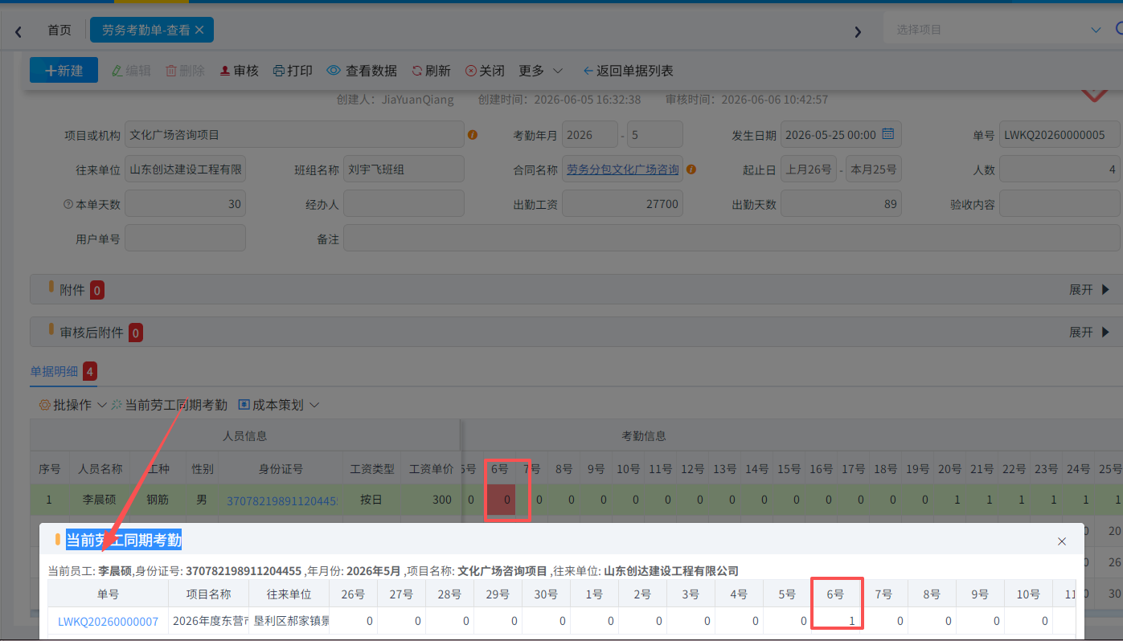Open calendar icon in 发生日期 field

click(x=887, y=134)
